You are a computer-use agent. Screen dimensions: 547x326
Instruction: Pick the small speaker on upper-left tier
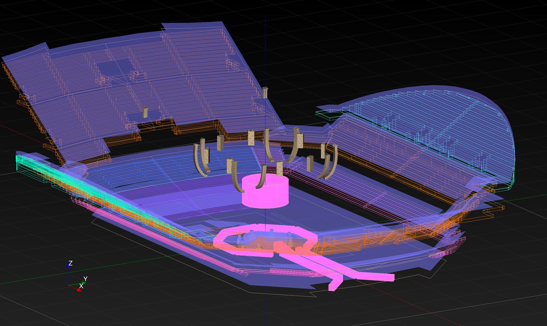pos(145,112)
